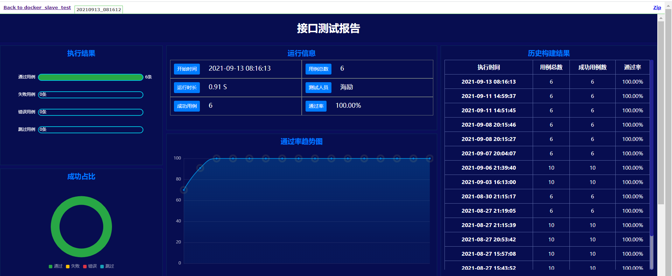Select the 20210913_081612 tab
This screenshot has height=276, width=672.
(x=99, y=9)
